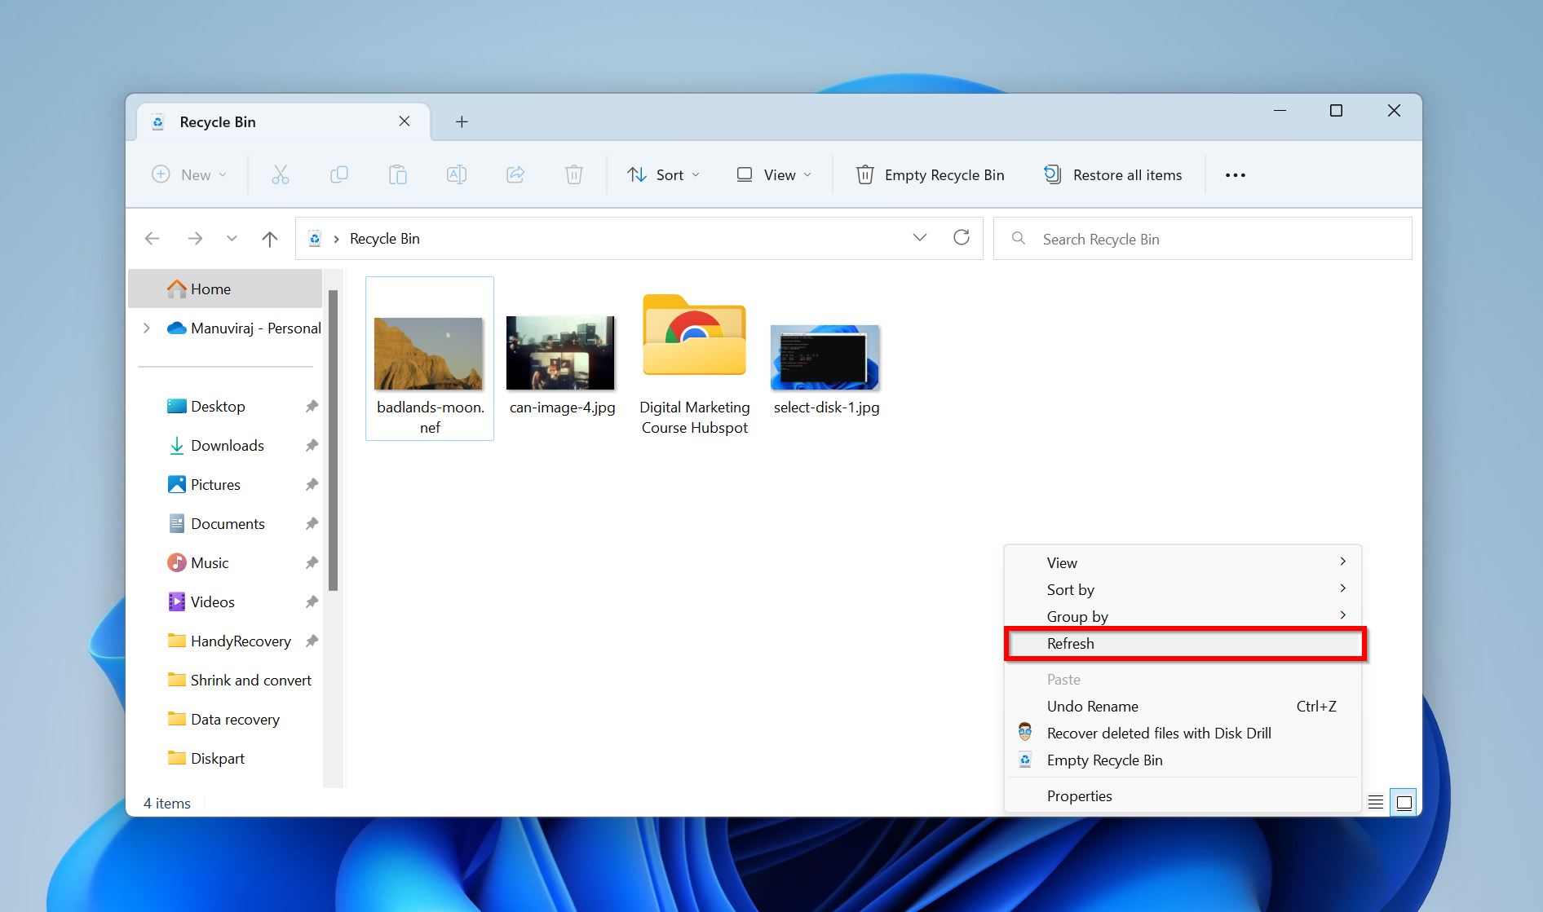Go back with the left arrow
This screenshot has height=912, width=1543.
tap(152, 238)
